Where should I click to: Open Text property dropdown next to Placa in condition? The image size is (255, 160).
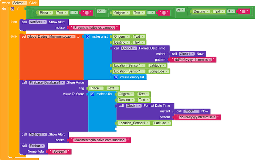tap(62, 13)
